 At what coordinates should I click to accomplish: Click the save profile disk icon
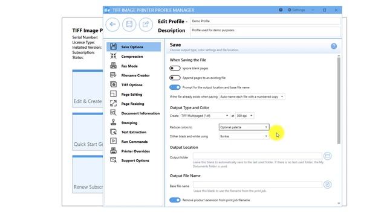click(129, 24)
